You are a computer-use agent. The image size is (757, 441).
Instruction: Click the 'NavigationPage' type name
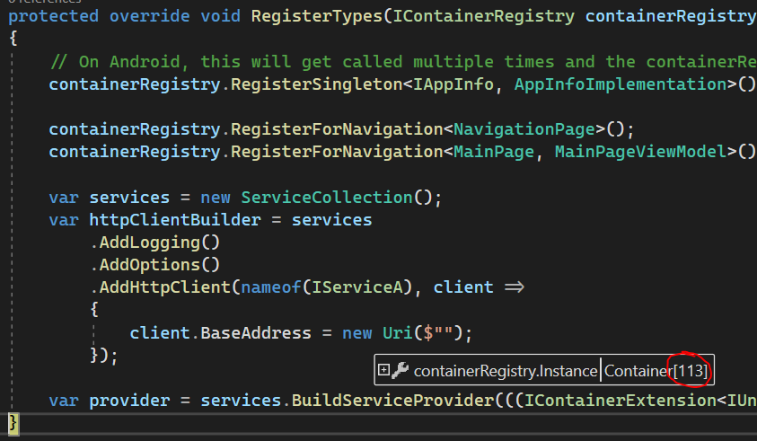coord(524,129)
